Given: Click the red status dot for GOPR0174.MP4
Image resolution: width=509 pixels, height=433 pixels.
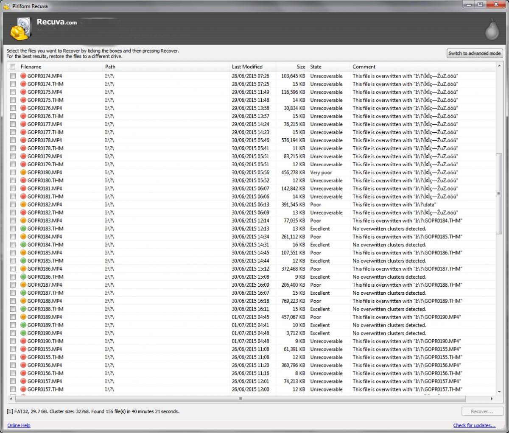Looking at the screenshot, I should pos(23,76).
